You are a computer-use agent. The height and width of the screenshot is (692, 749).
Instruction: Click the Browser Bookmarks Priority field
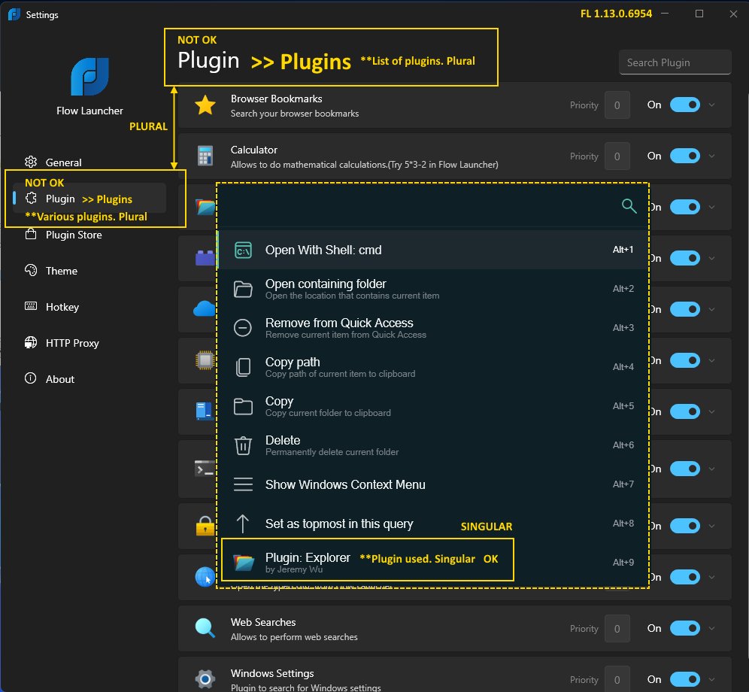tap(617, 105)
